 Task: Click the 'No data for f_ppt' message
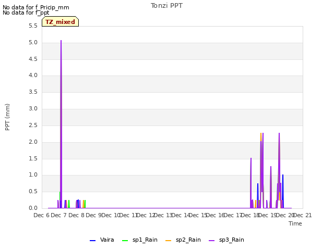pos(26,12)
